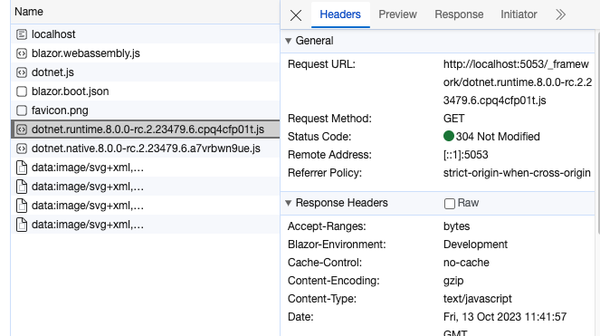
Task: Click the Cache-Control no-cache value
Action: 466,263
